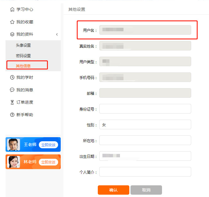Open the 出生日期 date picker field

145,156
